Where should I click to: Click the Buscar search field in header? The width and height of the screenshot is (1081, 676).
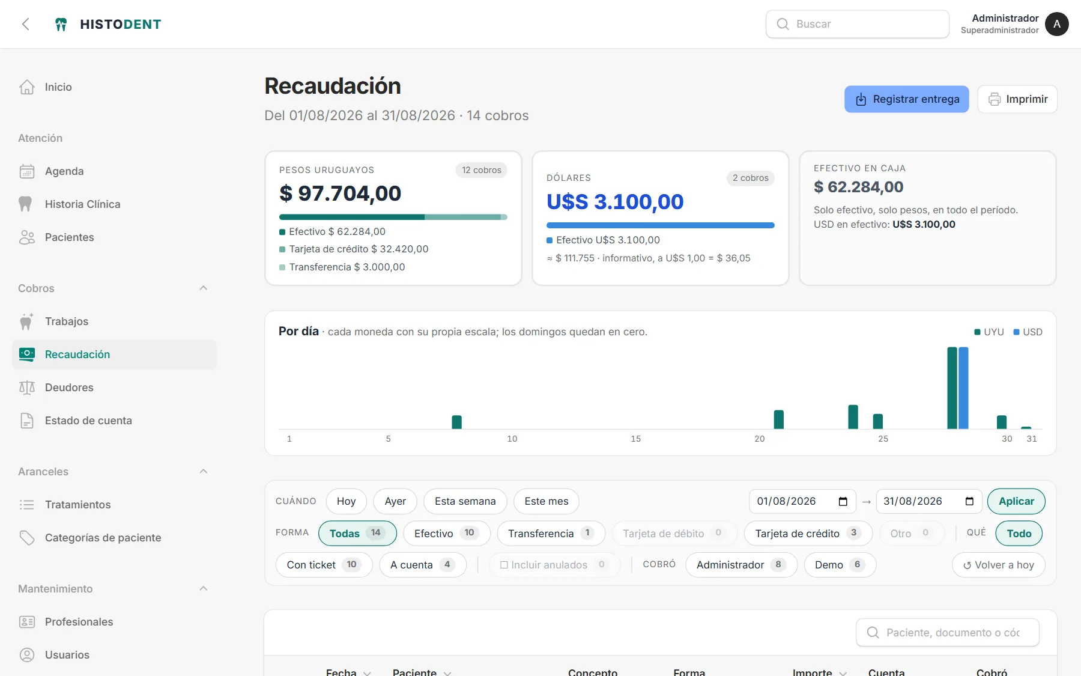tap(858, 24)
